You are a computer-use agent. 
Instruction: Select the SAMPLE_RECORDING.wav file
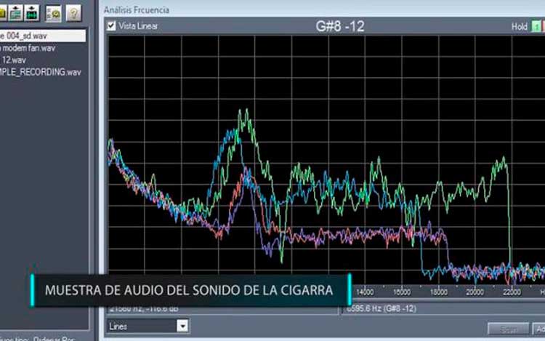coord(40,72)
